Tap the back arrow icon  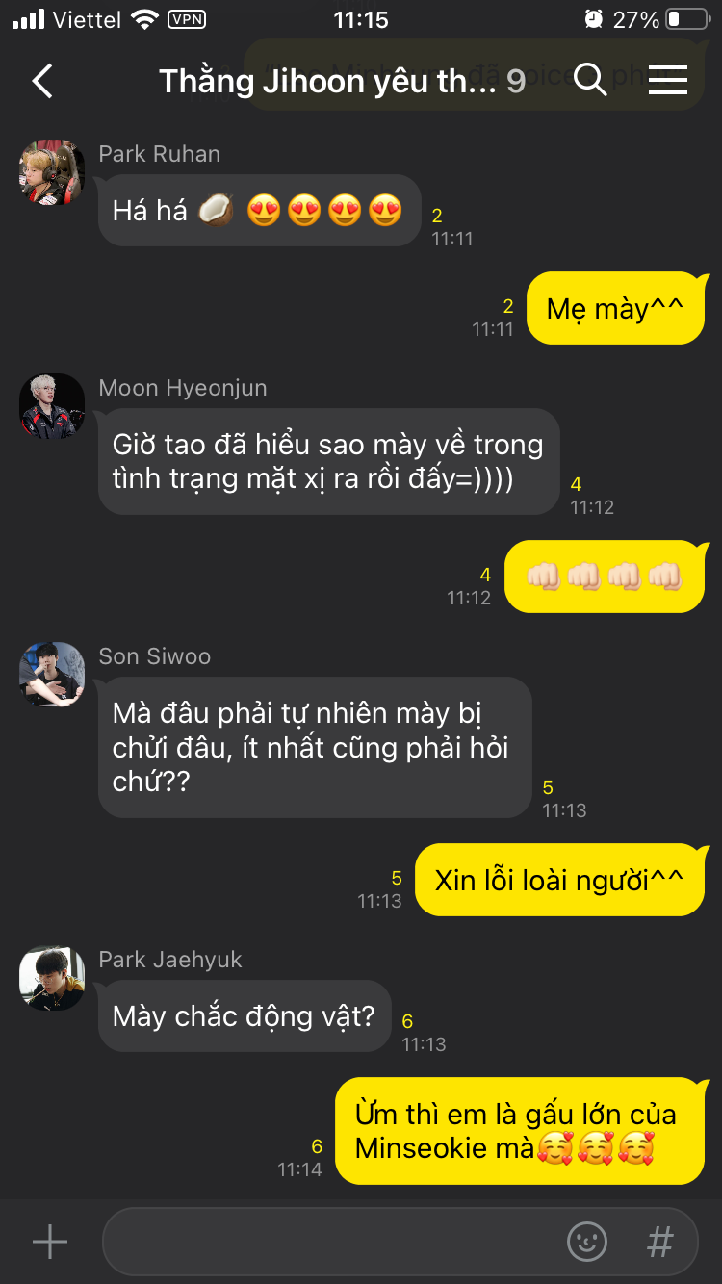click(42, 81)
